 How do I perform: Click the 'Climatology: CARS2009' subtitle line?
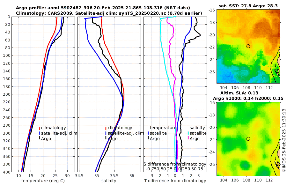tap(109, 13)
